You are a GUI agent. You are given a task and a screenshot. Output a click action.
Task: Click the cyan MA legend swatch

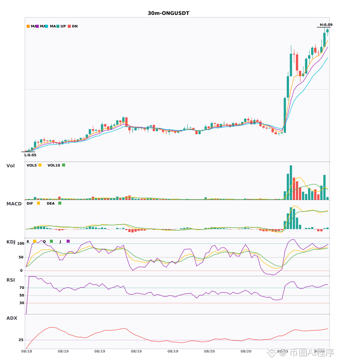click(46, 26)
